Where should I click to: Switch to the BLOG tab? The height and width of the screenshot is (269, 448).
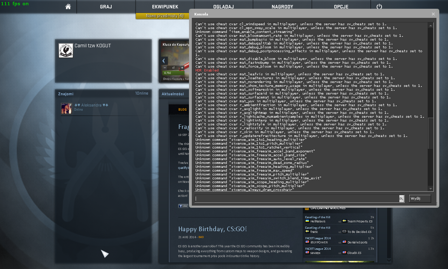[182, 109]
